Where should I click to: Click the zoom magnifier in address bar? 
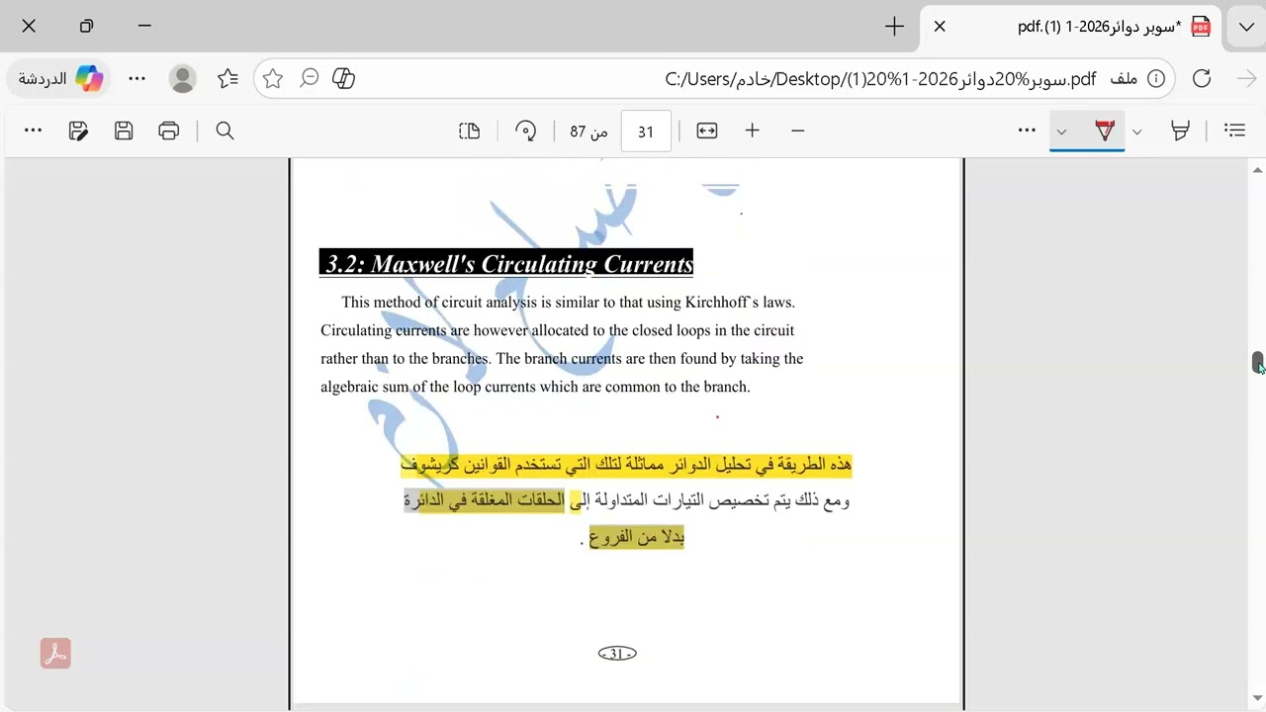[310, 78]
